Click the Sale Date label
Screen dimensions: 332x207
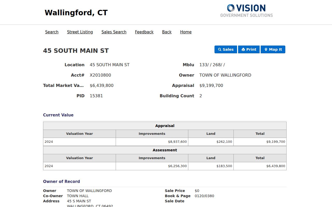tap(175, 201)
